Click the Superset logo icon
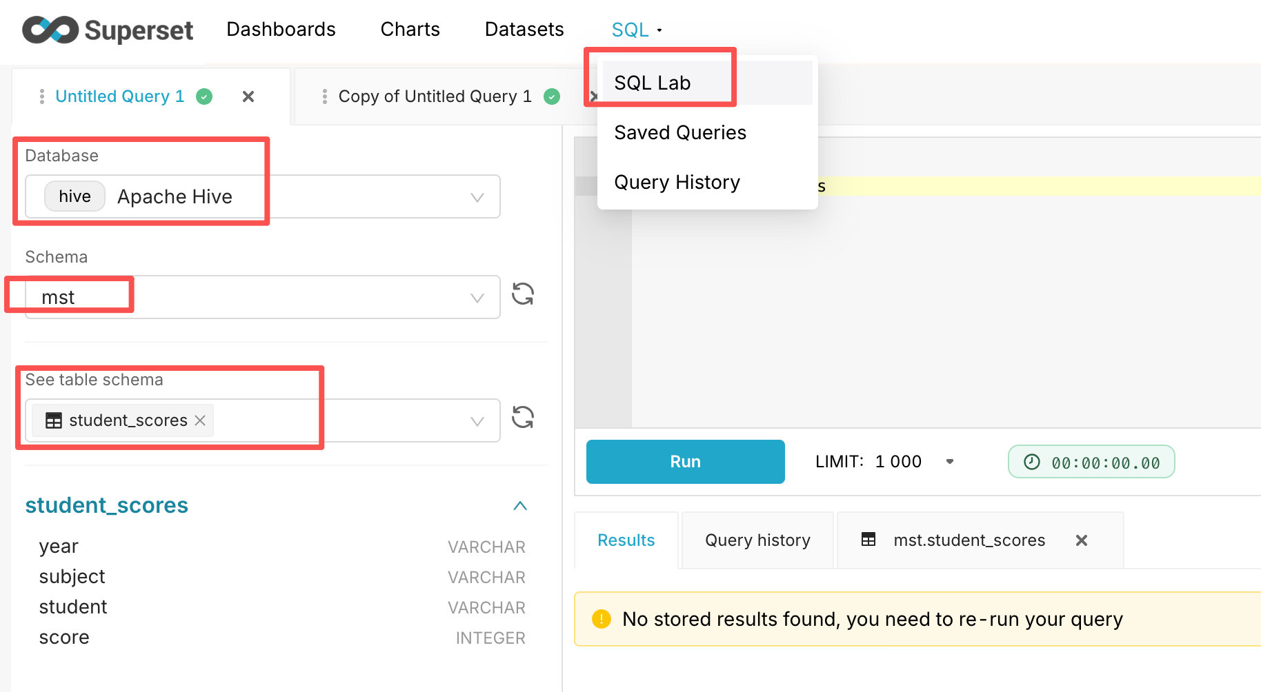This screenshot has height=692, width=1261. (50, 30)
